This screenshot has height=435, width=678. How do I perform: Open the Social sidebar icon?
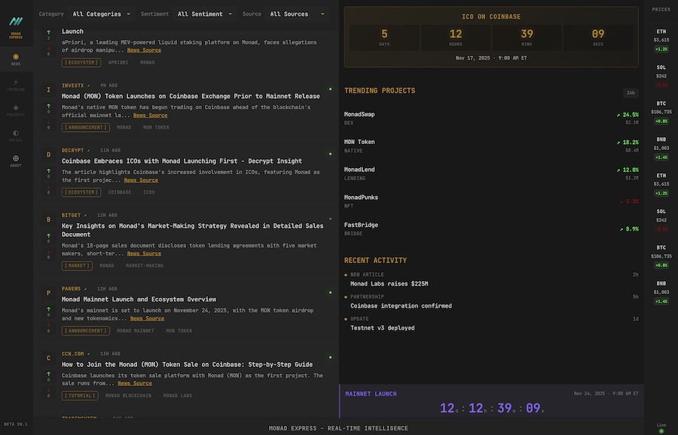[16, 136]
